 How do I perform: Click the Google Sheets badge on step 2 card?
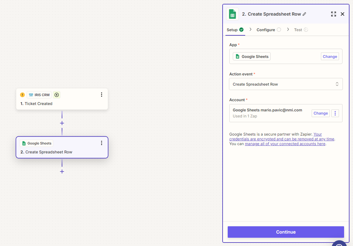click(x=37, y=143)
